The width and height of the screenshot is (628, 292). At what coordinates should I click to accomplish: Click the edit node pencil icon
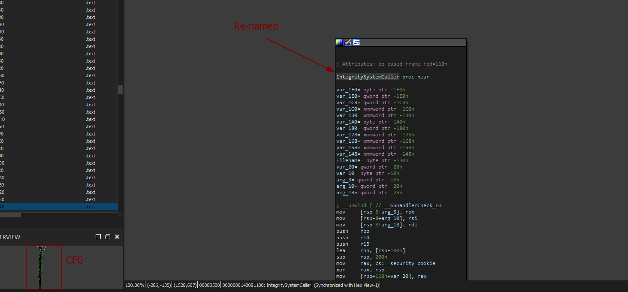pos(348,42)
